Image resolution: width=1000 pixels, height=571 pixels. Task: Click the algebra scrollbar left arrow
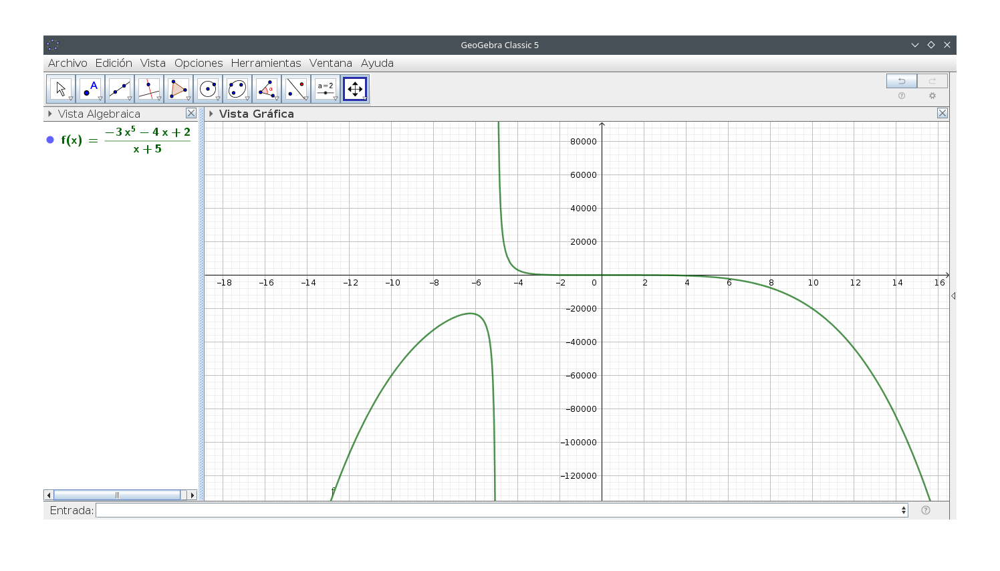[49, 495]
